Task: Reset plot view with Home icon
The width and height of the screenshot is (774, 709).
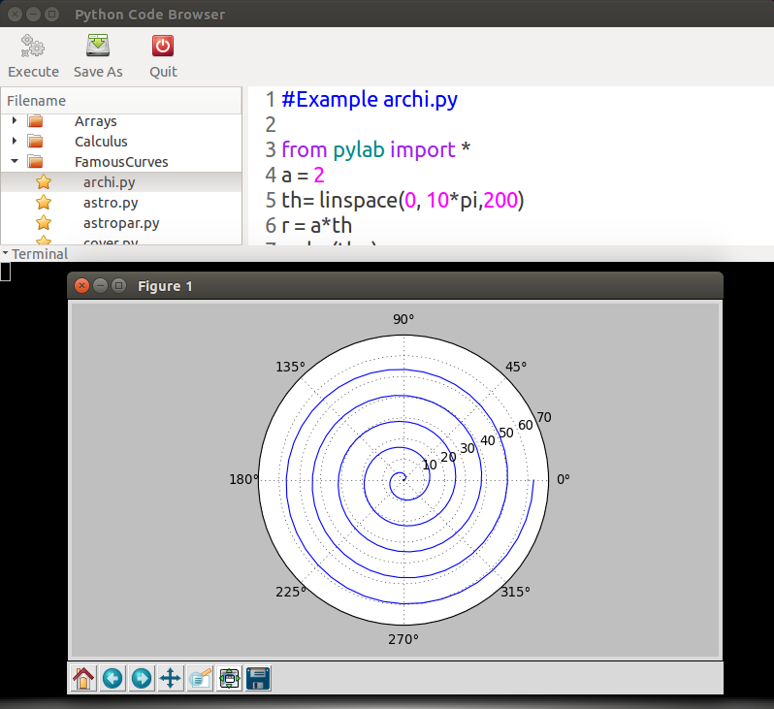Action: click(x=83, y=678)
